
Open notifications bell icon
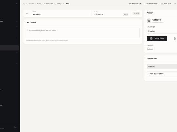click(175, 4)
